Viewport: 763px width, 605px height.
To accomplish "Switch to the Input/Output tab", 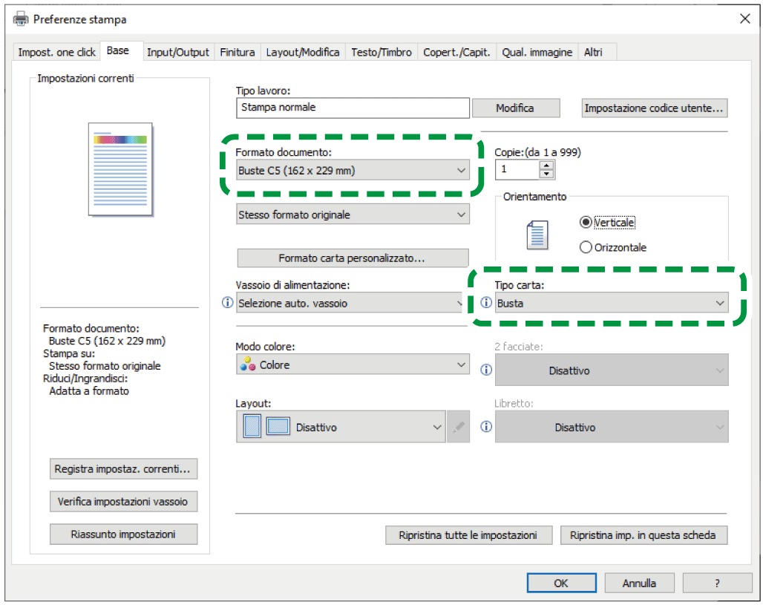I will [x=178, y=52].
